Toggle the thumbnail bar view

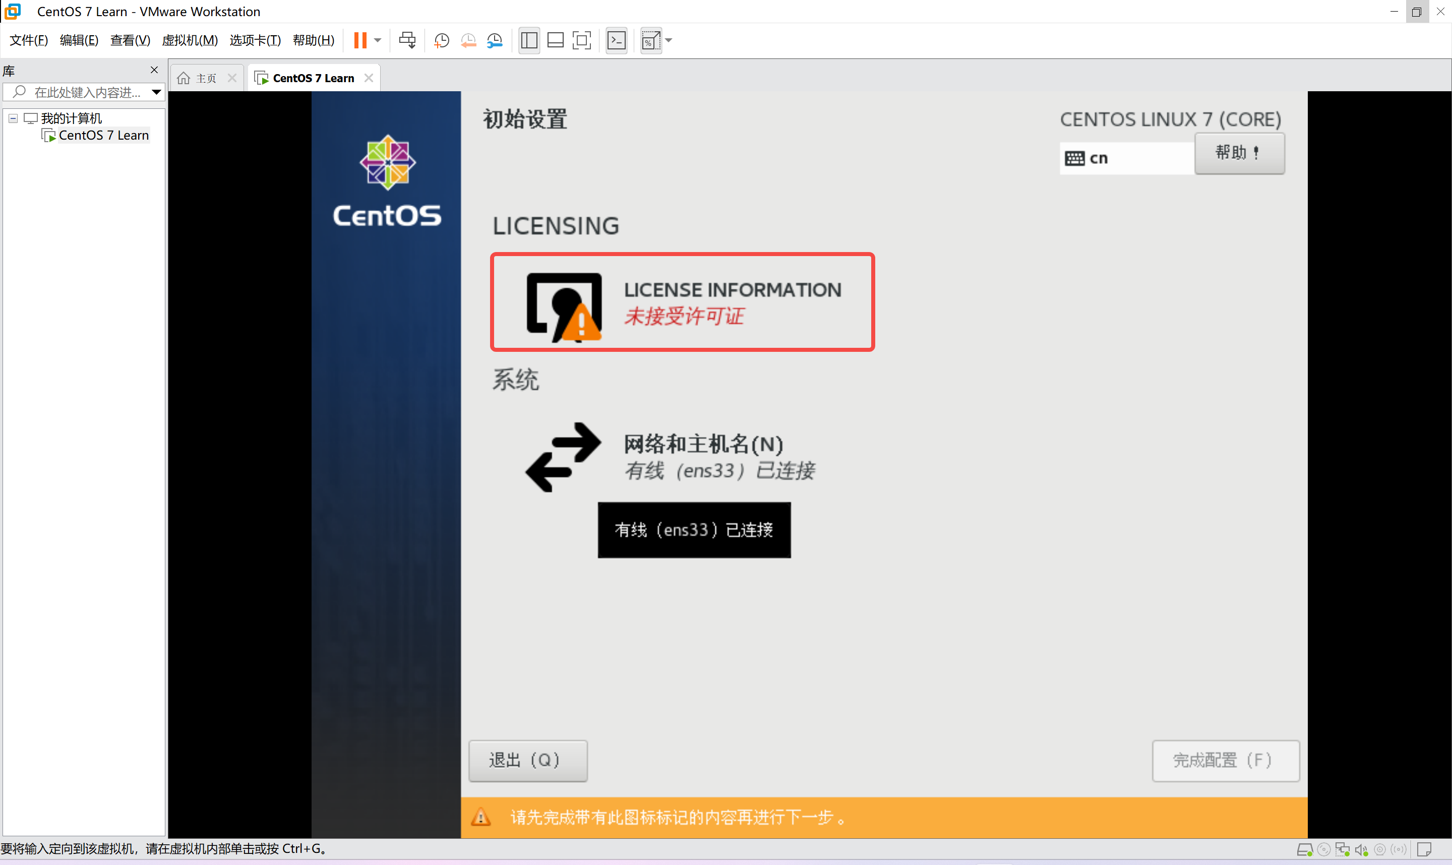click(x=556, y=40)
